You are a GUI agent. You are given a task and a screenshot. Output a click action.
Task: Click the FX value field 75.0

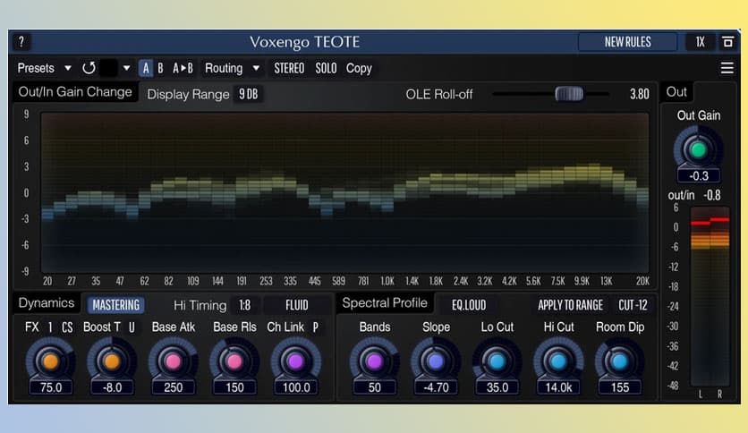[51, 387]
